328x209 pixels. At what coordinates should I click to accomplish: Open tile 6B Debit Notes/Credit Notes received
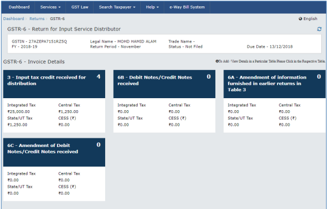(x=164, y=84)
